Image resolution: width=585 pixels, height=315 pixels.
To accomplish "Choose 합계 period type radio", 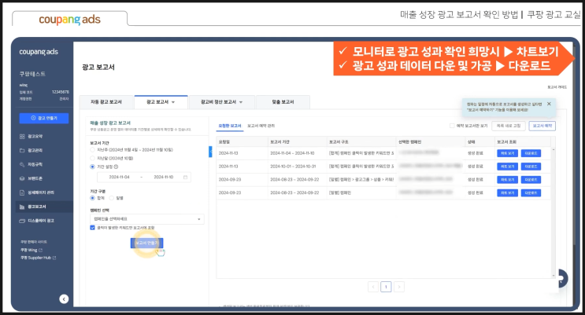I will (92, 198).
